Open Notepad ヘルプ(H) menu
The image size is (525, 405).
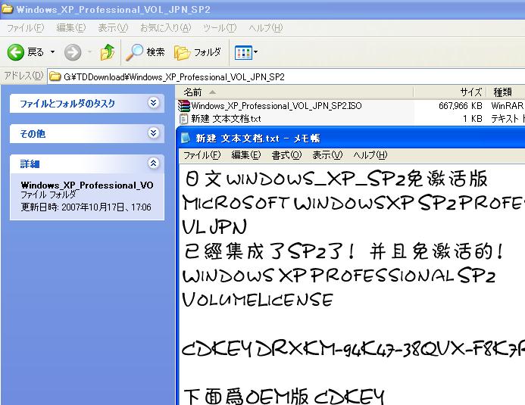coord(370,155)
